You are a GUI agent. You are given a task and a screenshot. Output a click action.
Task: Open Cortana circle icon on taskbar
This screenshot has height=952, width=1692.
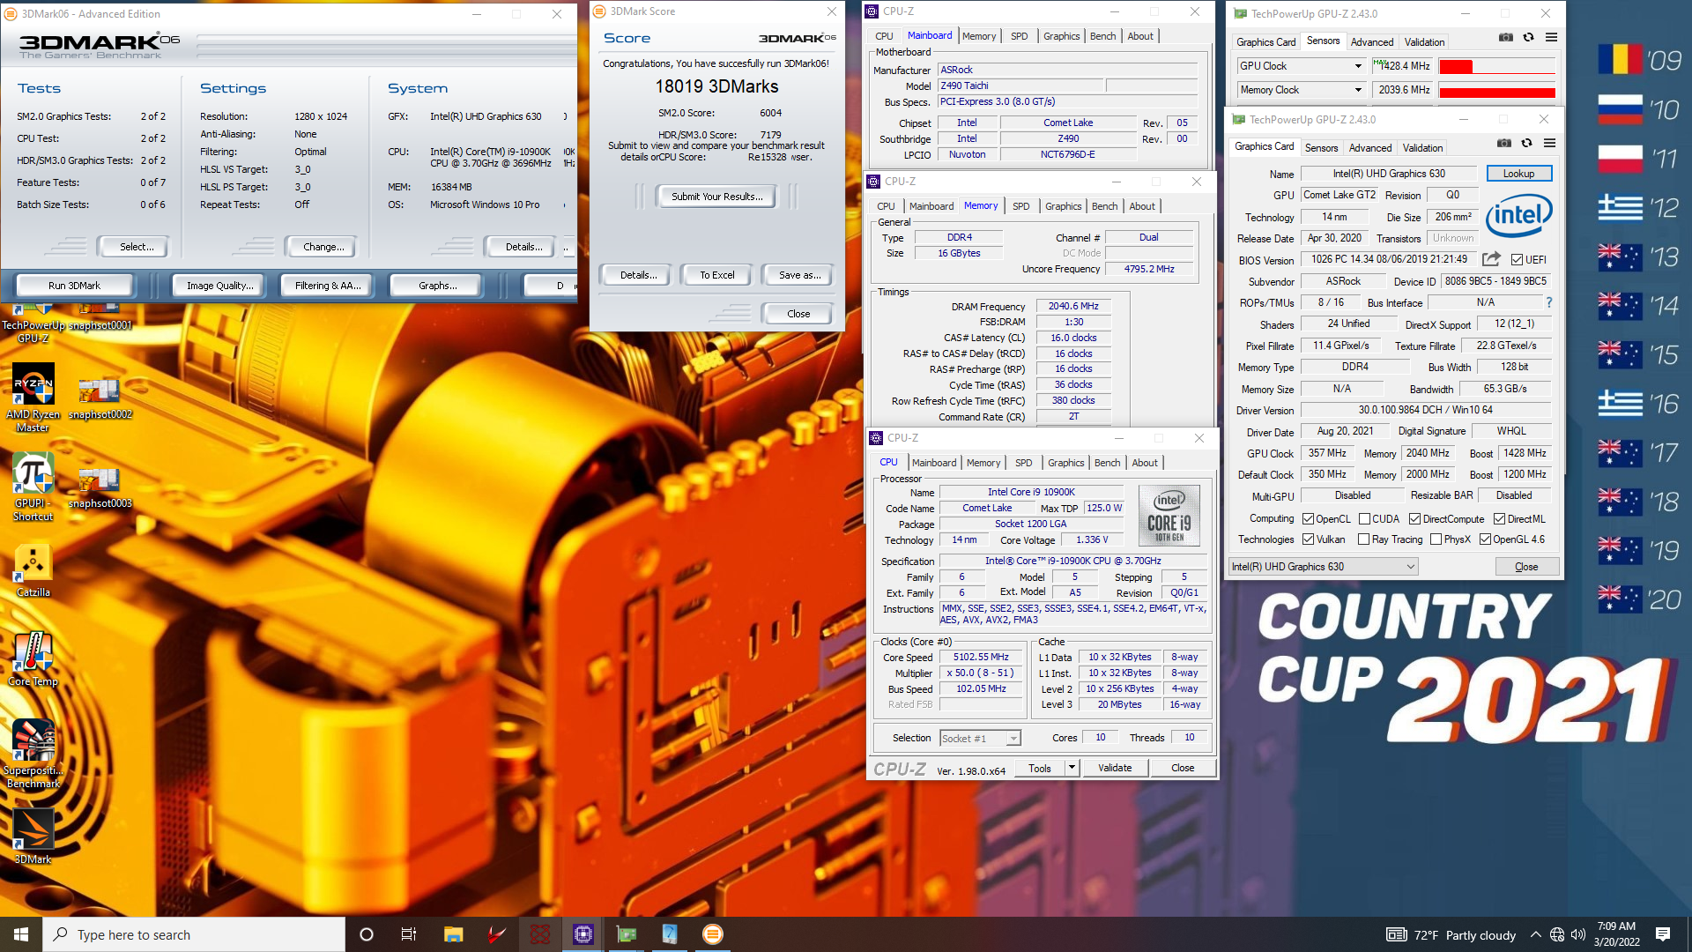[367, 934]
